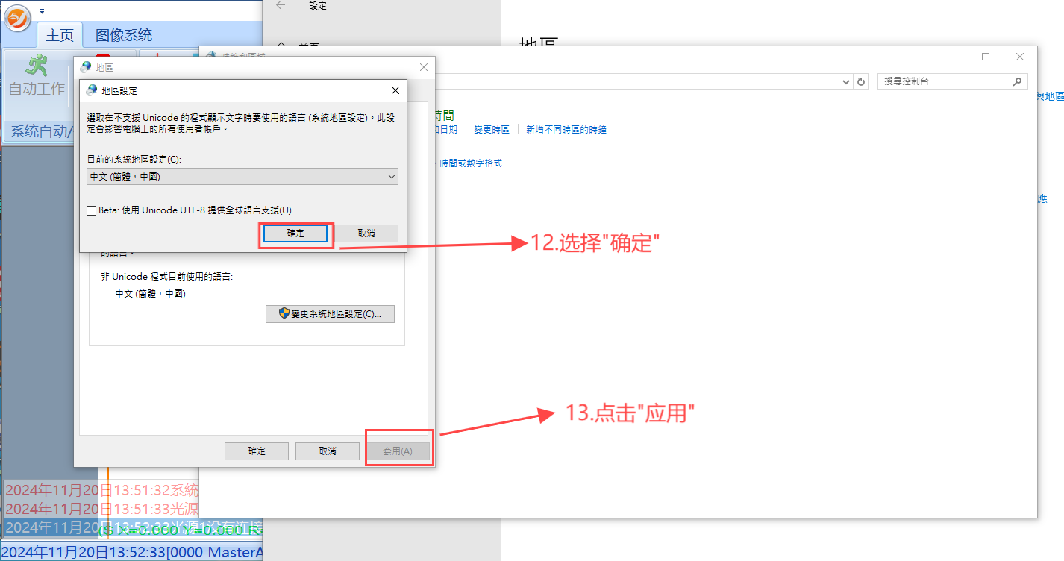Screen dimensions: 1064x561
Task: Enable Beta Unicode UTF-8 checkbox
Action: [92, 210]
